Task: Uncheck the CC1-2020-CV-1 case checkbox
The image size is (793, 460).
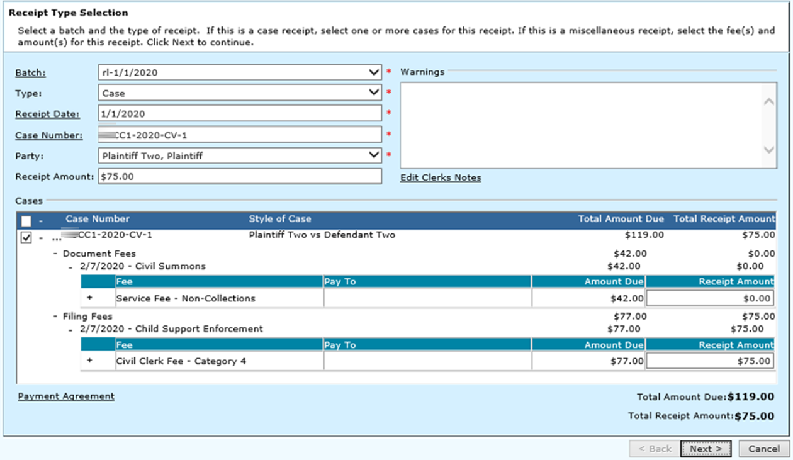Action: (26, 237)
